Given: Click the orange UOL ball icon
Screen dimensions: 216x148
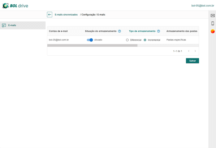Looking at the screenshot, I should [212, 31].
